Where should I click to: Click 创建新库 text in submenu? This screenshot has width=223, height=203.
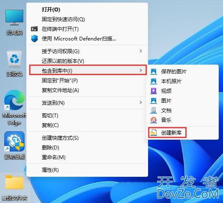click(x=171, y=133)
